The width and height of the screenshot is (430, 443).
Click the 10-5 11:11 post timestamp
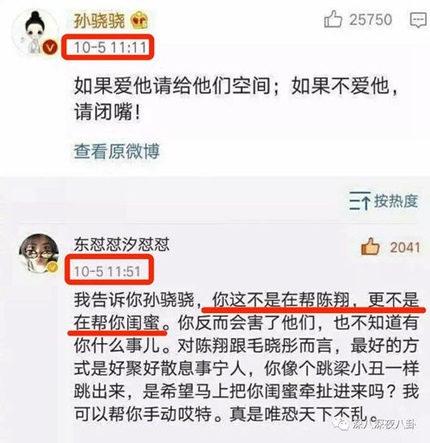coord(110,47)
